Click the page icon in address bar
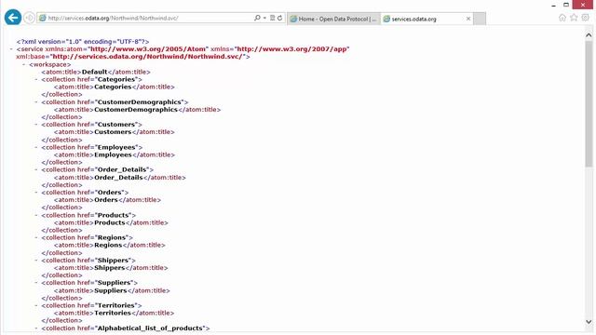The image size is (596, 335). pos(43,18)
